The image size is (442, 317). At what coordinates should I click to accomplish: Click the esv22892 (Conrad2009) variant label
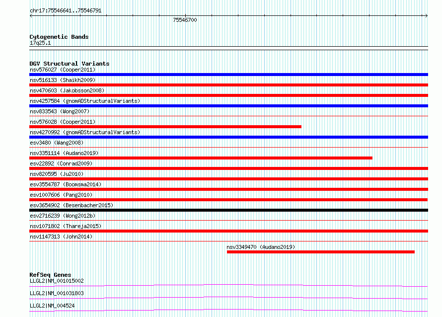coord(61,163)
